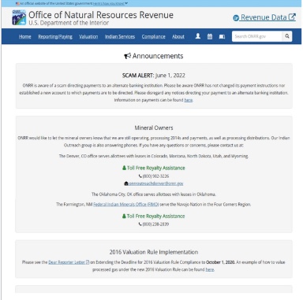
Task: Follow the 'here' link in Valuation Rule section
Action: (210, 269)
